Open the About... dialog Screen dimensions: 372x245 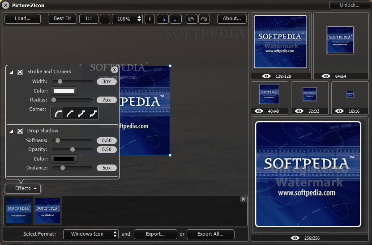pos(232,19)
